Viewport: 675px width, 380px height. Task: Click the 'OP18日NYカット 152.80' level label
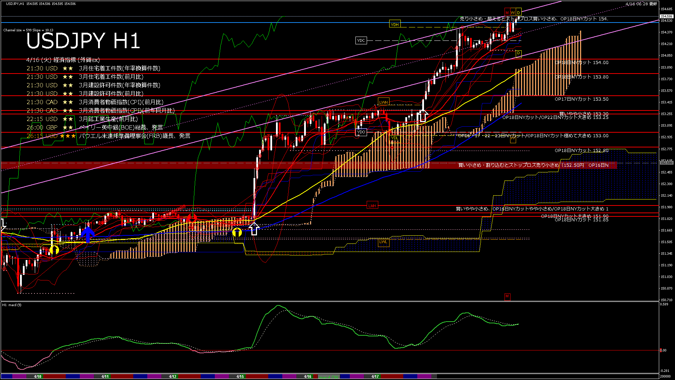(x=581, y=150)
